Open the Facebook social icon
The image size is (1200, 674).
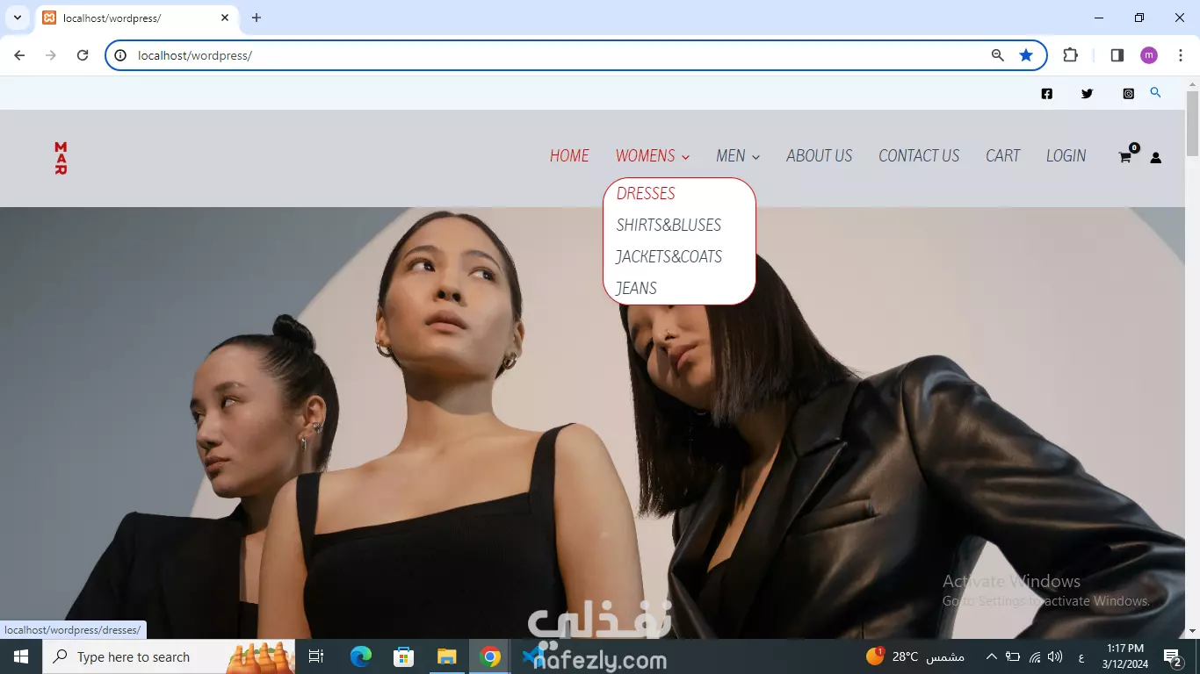1046,94
